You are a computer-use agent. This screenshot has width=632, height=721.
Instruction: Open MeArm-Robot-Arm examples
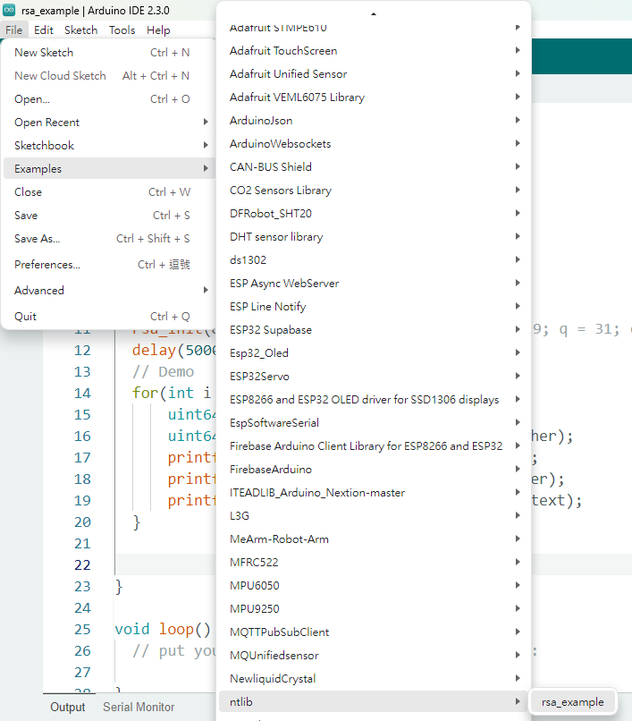point(374,539)
